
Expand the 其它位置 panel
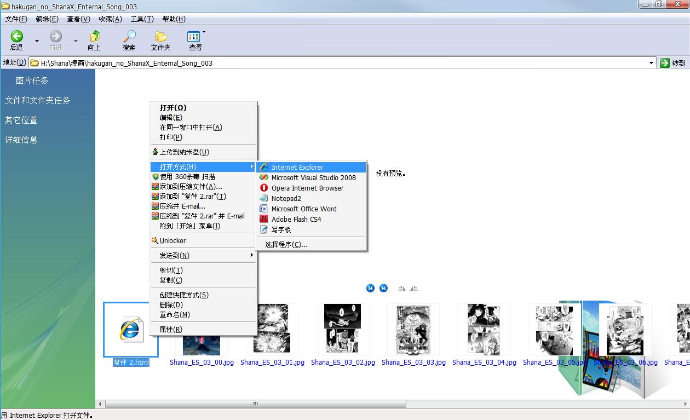[x=21, y=120]
